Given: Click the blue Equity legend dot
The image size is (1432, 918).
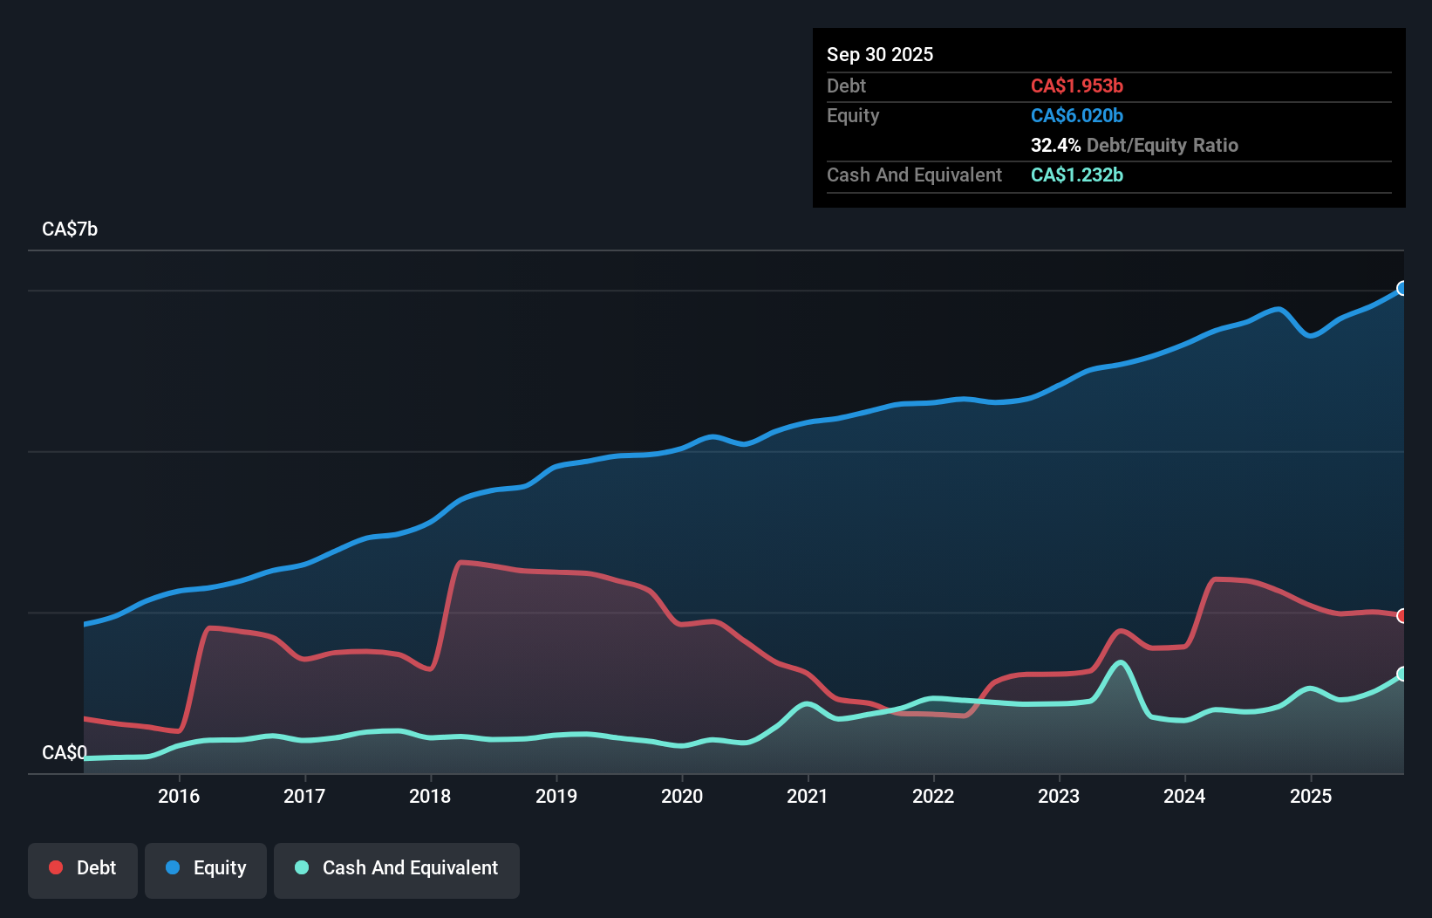Looking at the screenshot, I should [173, 867].
